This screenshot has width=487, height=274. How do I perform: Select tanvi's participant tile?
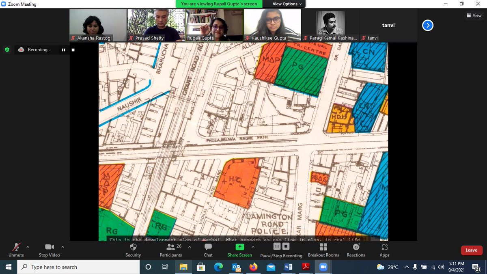pos(388,25)
